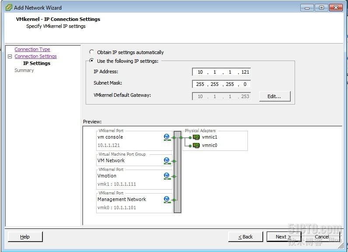
Task: Select Use the following IP settings
Action: click(x=91, y=61)
